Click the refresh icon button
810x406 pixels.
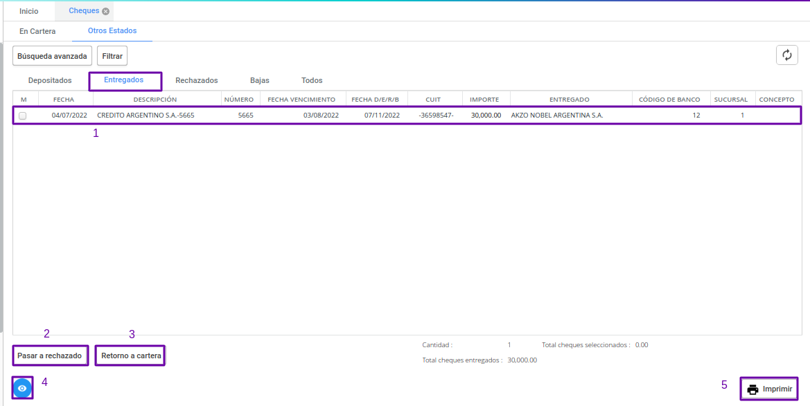(786, 55)
